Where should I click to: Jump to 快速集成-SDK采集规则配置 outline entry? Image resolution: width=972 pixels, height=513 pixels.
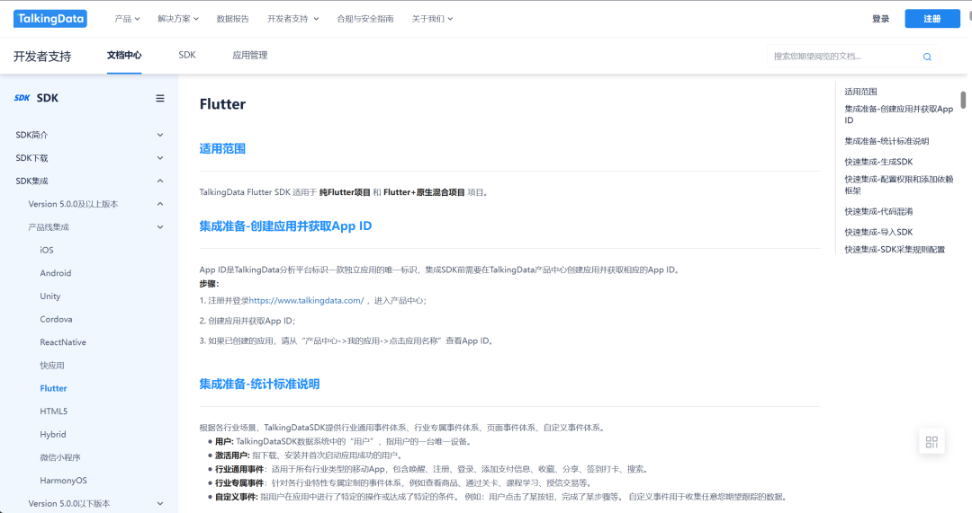(x=895, y=250)
